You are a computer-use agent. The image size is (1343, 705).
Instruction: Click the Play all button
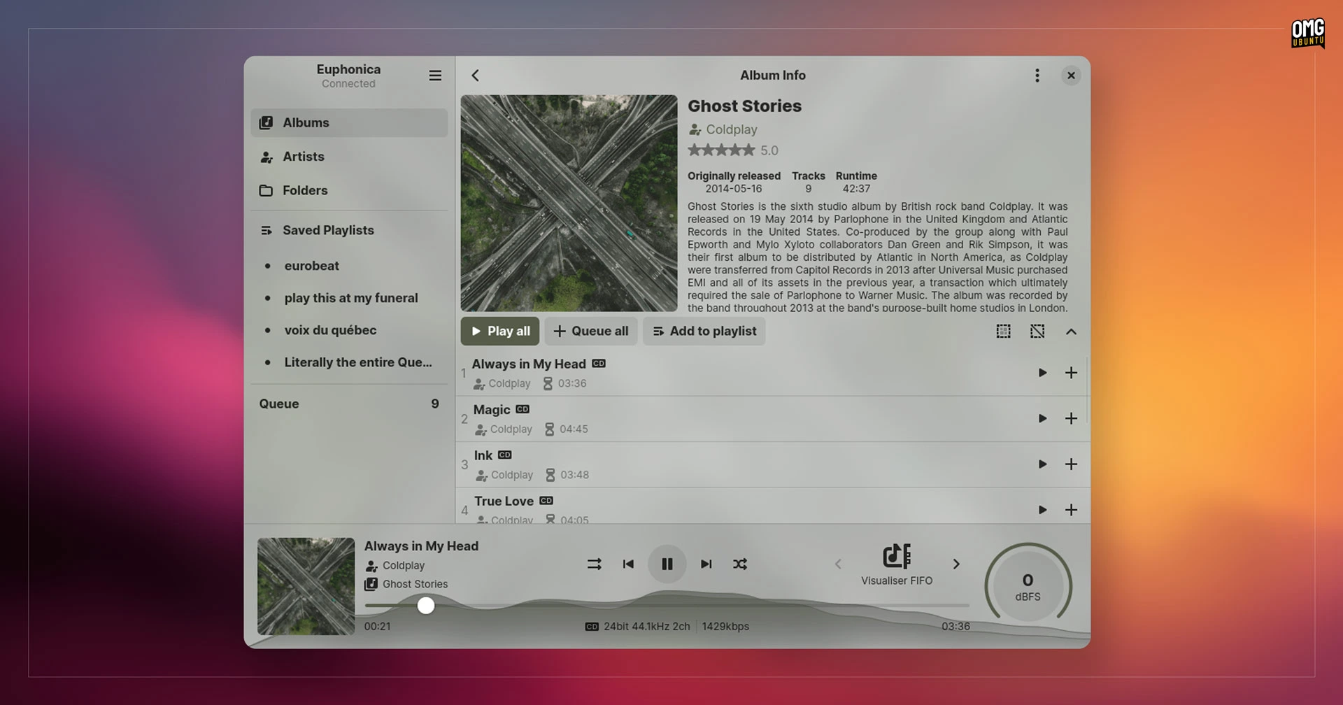coord(500,331)
